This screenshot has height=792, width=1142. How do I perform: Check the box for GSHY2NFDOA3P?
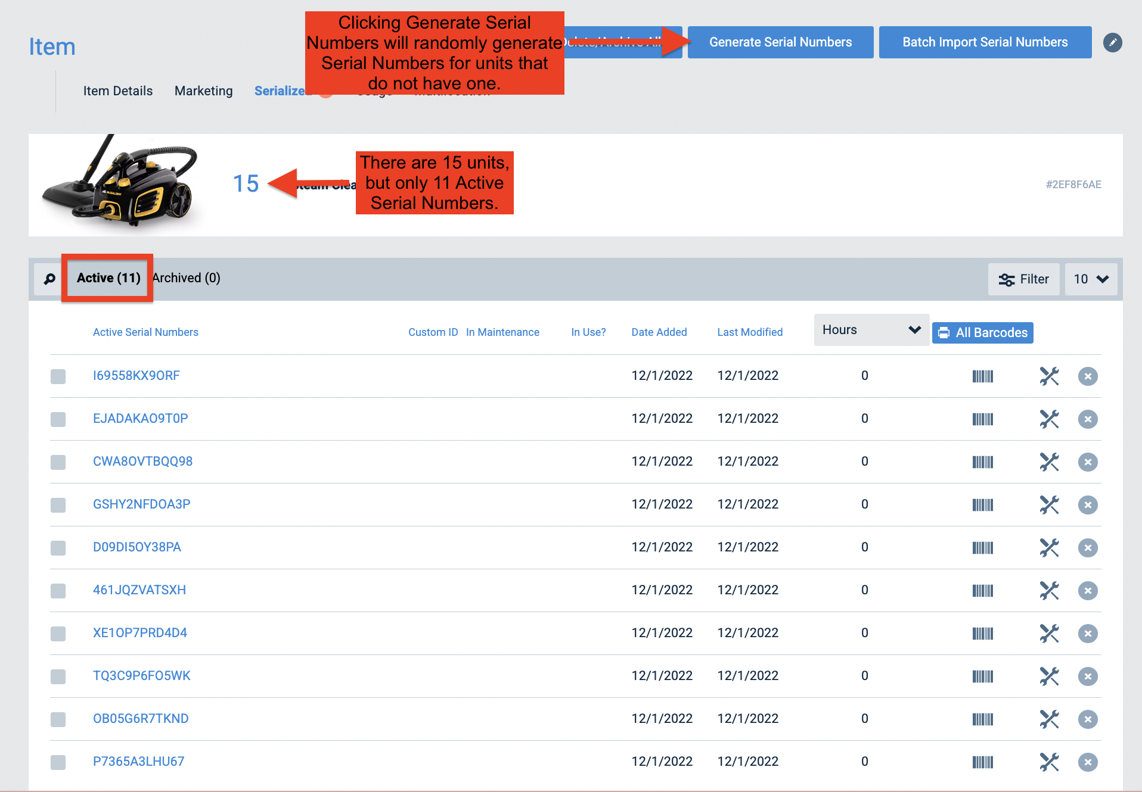(58, 504)
